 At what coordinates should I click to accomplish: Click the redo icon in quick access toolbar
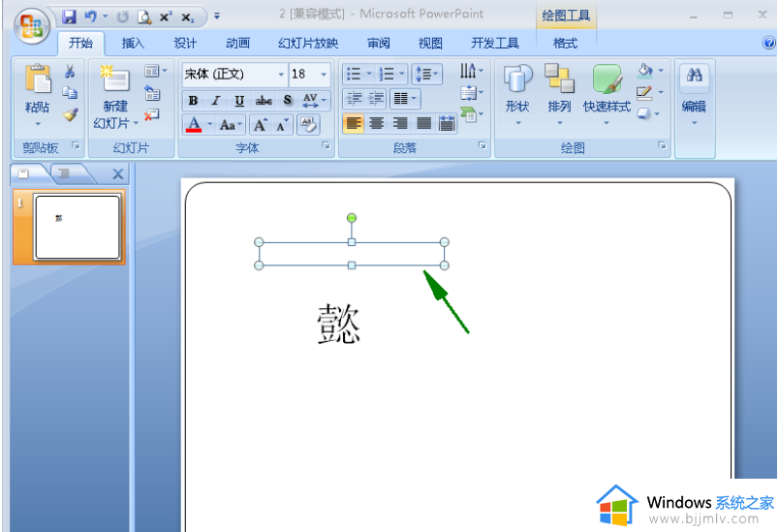click(x=122, y=17)
